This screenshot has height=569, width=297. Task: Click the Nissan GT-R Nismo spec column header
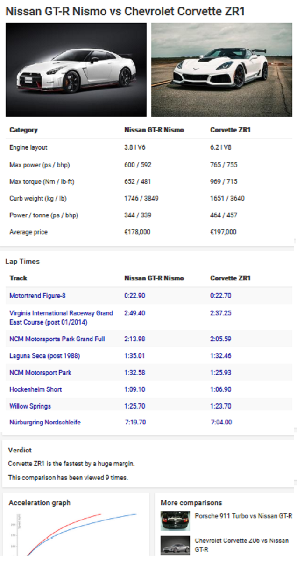(x=154, y=130)
